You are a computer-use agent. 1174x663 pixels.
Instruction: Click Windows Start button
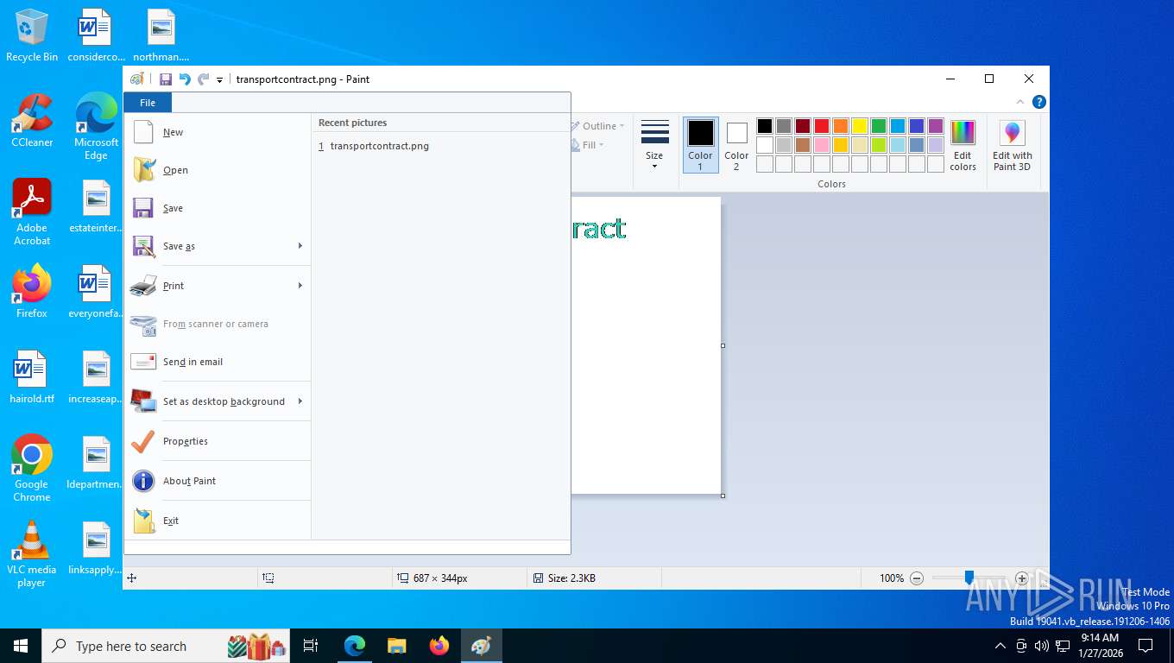pyautogui.click(x=21, y=646)
